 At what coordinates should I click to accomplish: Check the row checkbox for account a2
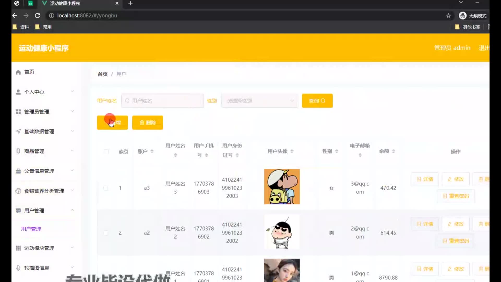106,233
